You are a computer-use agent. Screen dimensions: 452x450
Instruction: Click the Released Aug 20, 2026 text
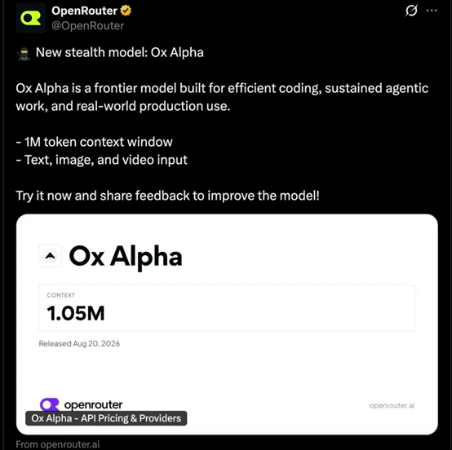pos(79,344)
